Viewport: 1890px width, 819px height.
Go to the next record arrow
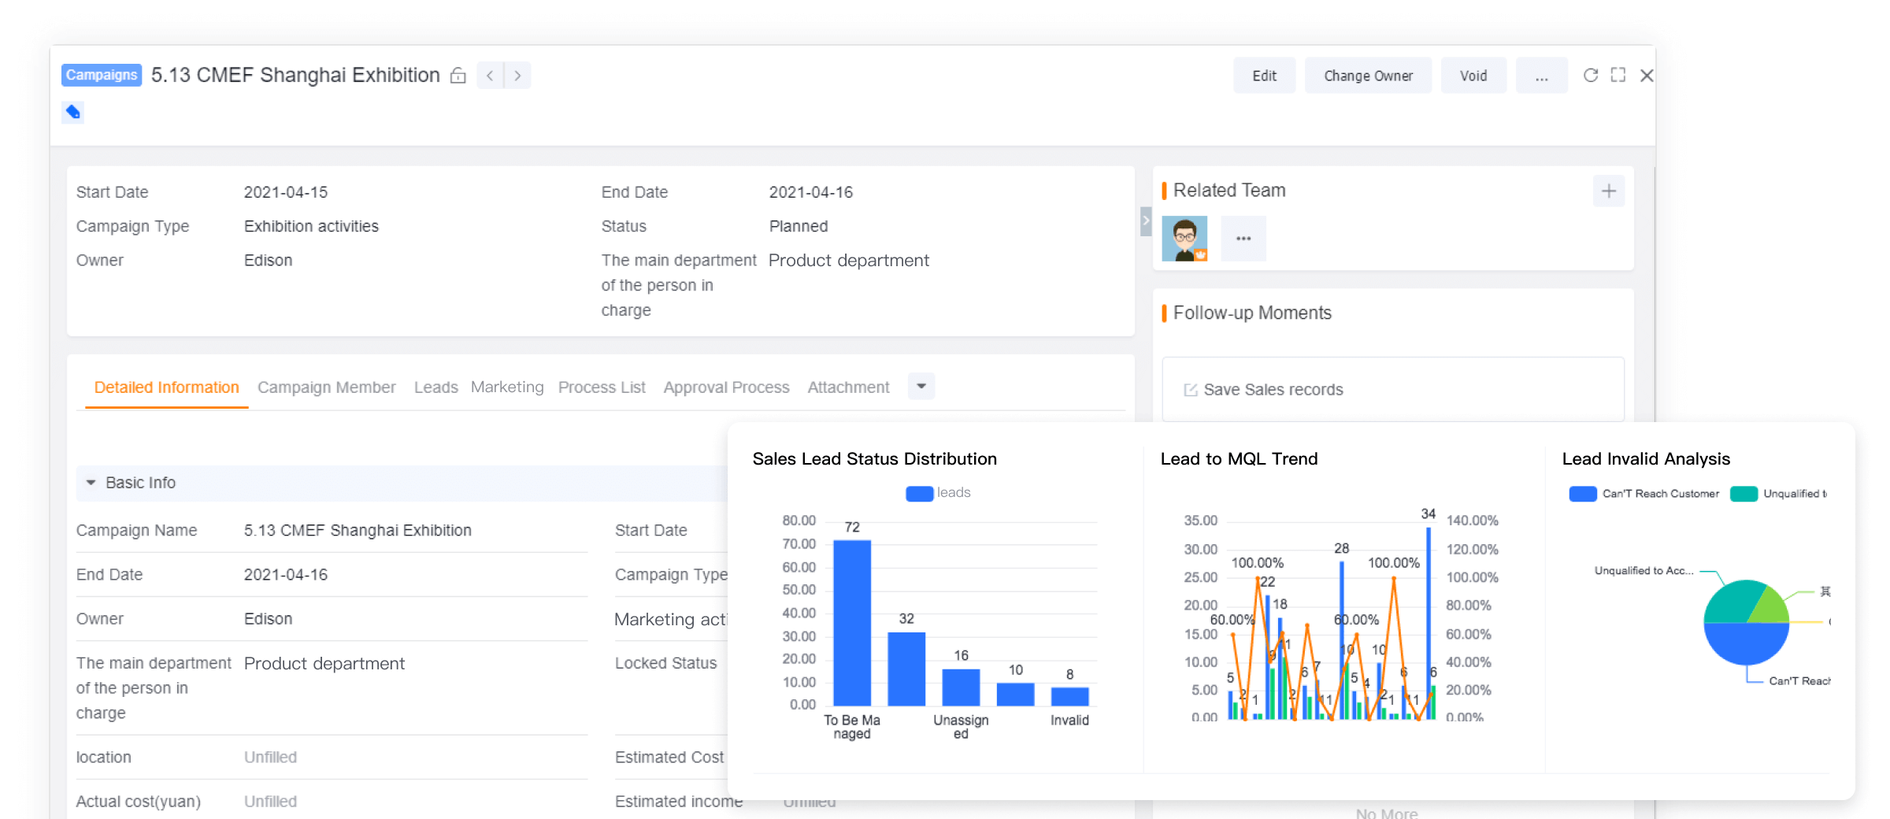point(517,76)
